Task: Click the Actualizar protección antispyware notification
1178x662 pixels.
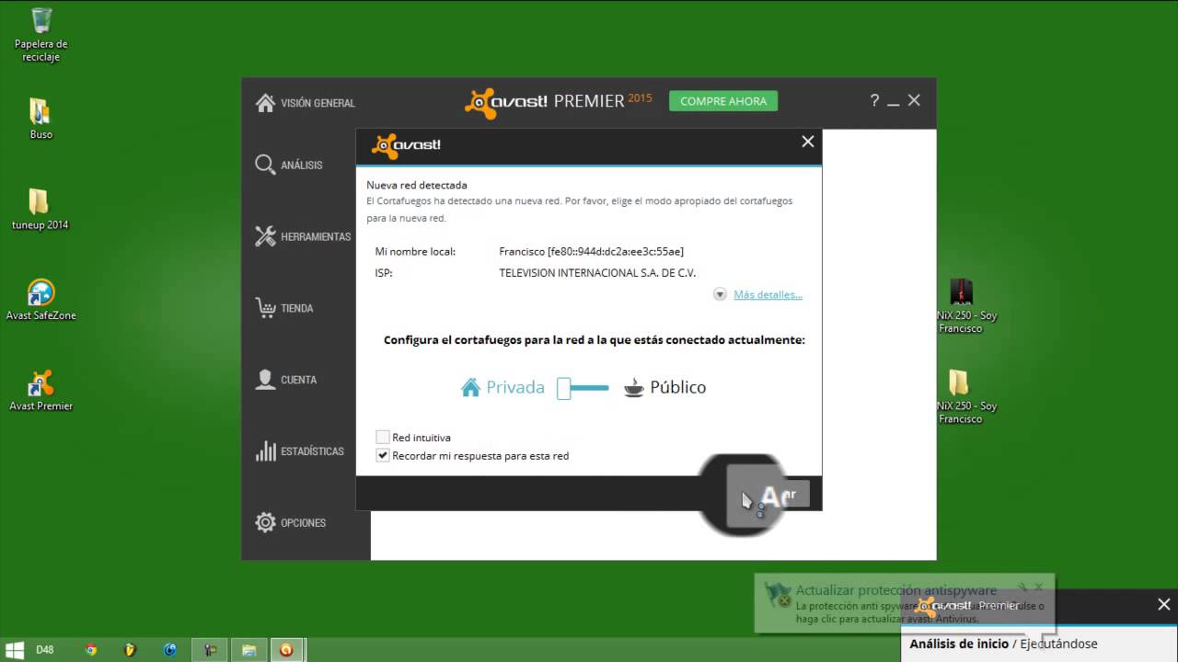Action: click(x=904, y=603)
